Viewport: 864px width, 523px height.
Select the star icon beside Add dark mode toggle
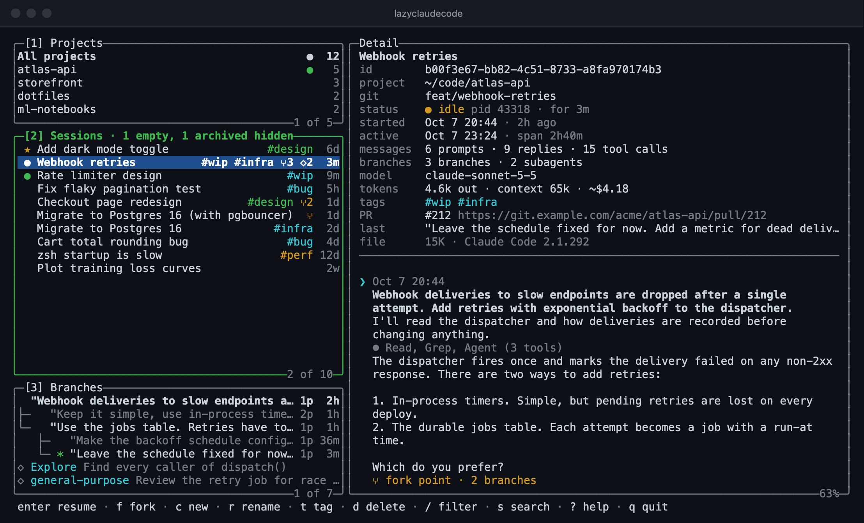[x=27, y=150]
